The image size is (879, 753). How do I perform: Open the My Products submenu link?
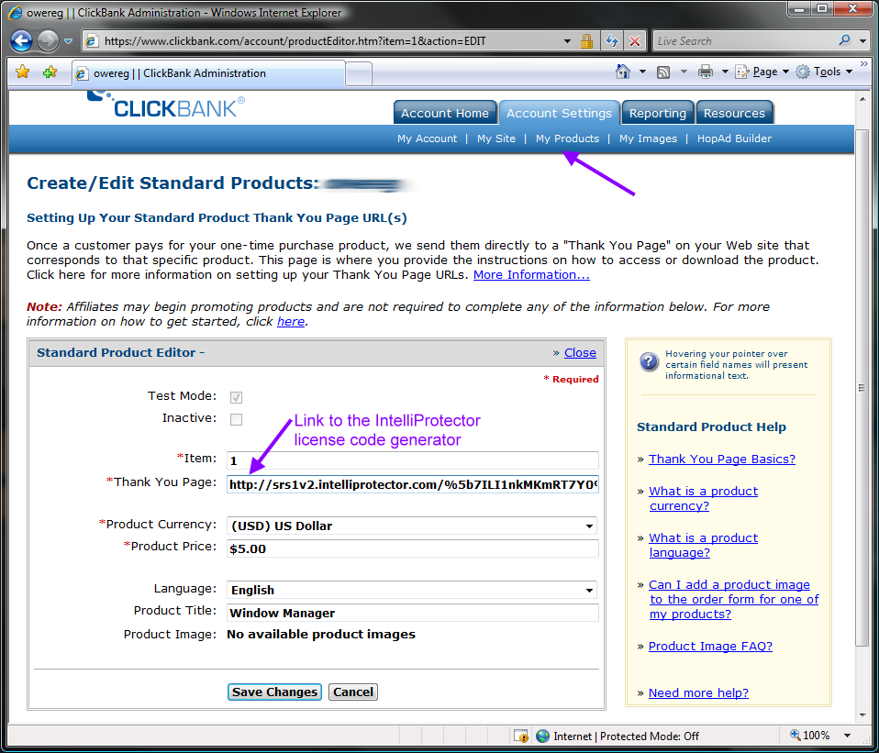tap(567, 138)
